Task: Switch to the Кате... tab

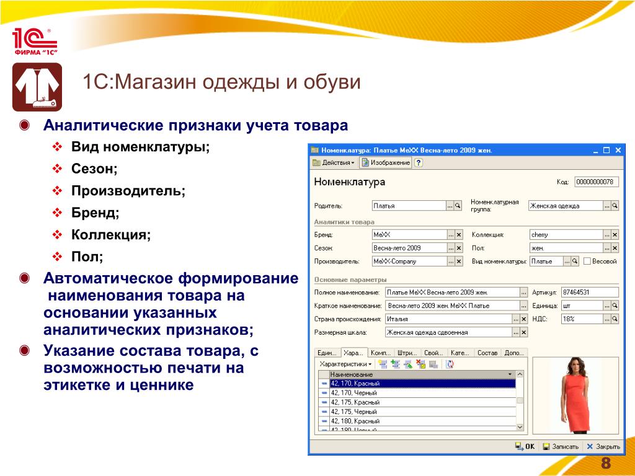Action: tap(460, 353)
